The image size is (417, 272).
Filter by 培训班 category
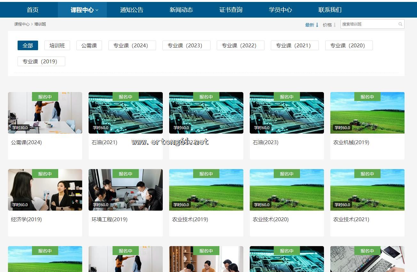click(x=57, y=45)
